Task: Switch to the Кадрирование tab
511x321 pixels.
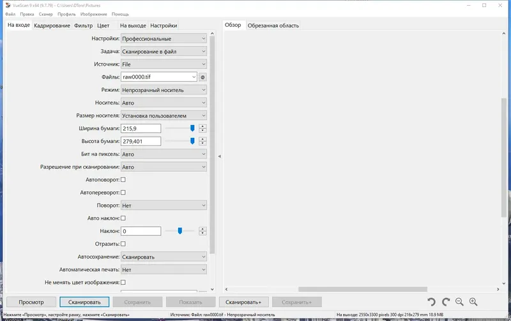Action: (x=52, y=26)
